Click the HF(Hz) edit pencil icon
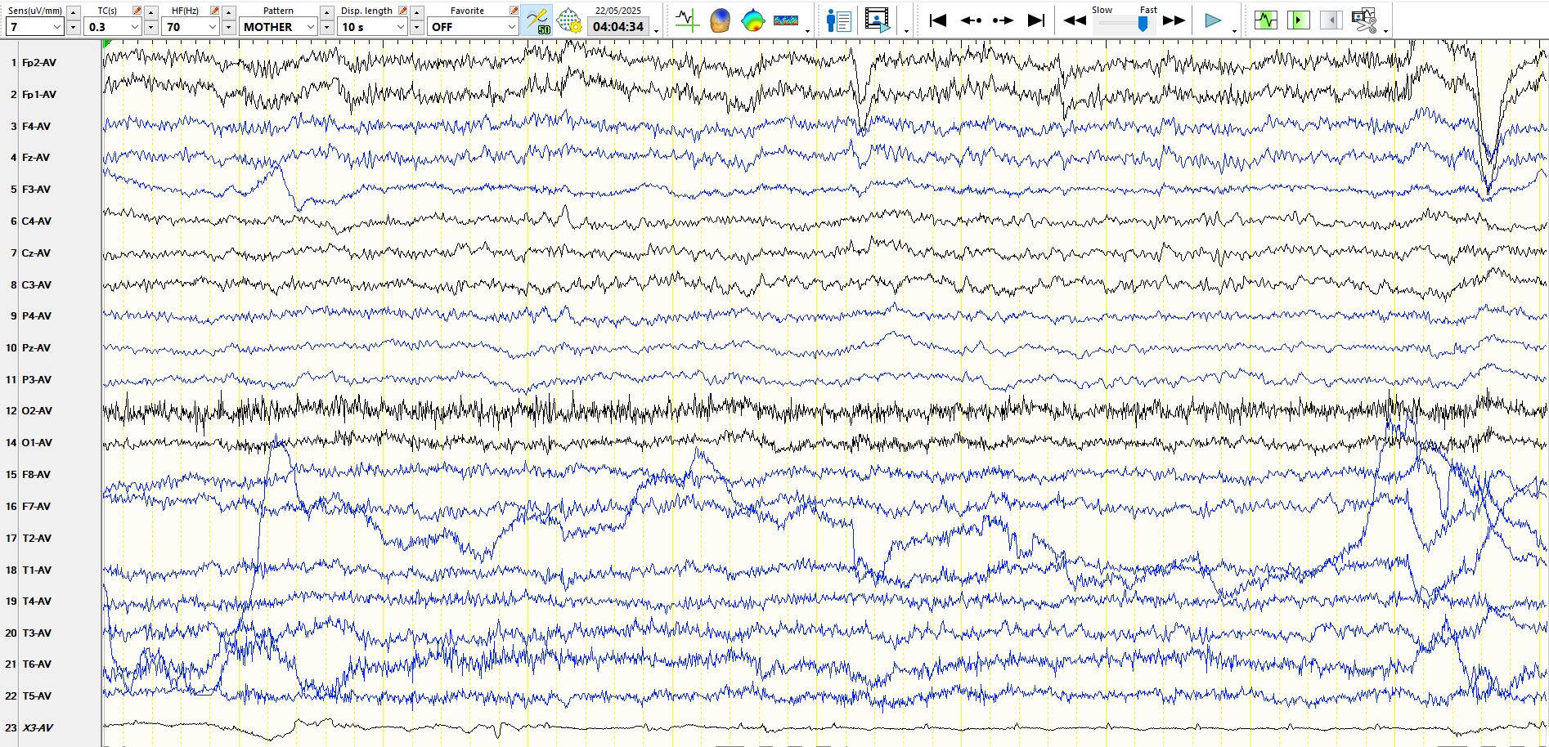 coord(214,11)
